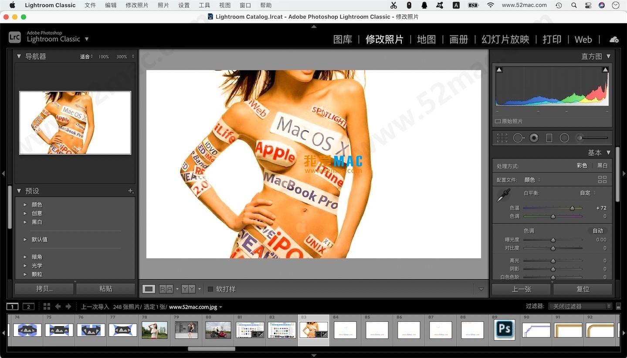Enable the 软打样 soft proofing checkbox
This screenshot has height=358, width=627.
point(210,289)
